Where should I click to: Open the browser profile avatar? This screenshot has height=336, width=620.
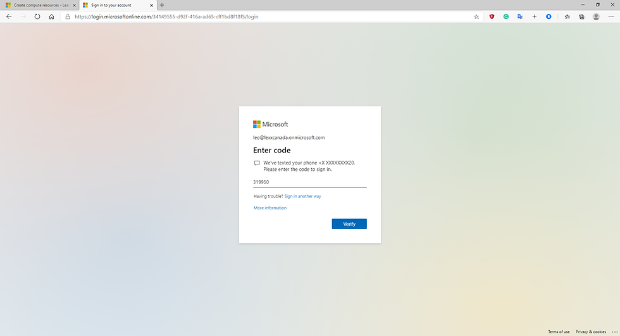pyautogui.click(x=596, y=16)
